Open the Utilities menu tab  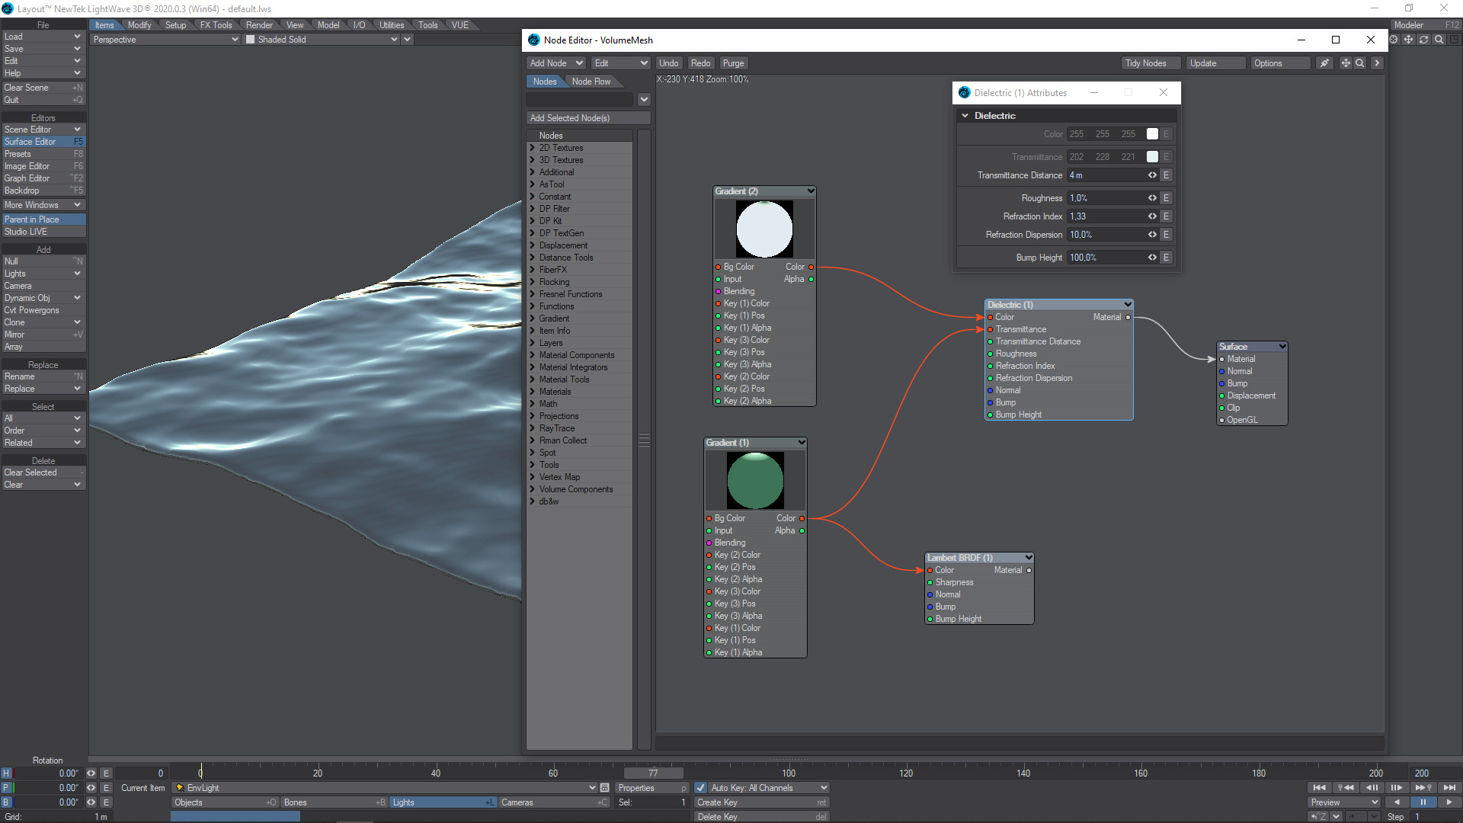tap(392, 25)
